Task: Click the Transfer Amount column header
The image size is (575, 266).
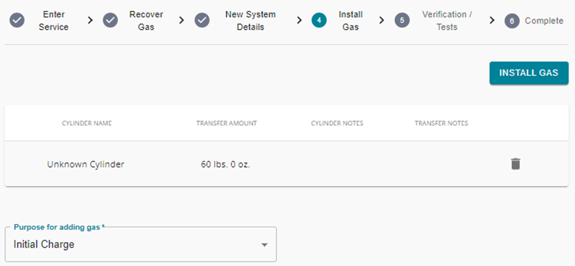Action: point(226,123)
